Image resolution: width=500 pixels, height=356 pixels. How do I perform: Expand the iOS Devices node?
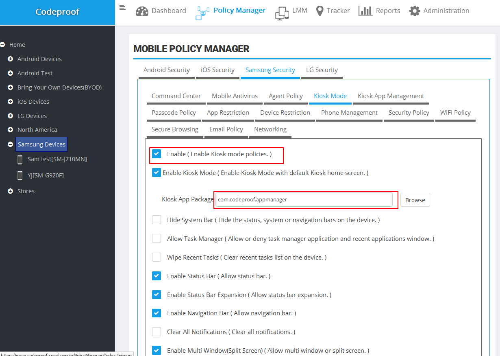(11, 102)
